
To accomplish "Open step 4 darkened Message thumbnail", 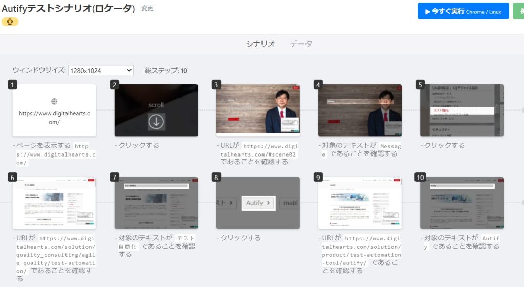I will tap(360, 111).
